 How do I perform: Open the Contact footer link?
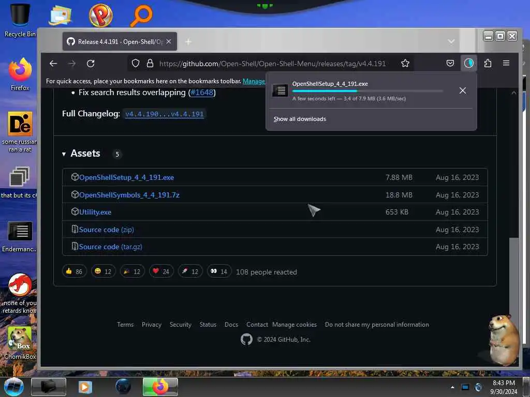pos(257,325)
